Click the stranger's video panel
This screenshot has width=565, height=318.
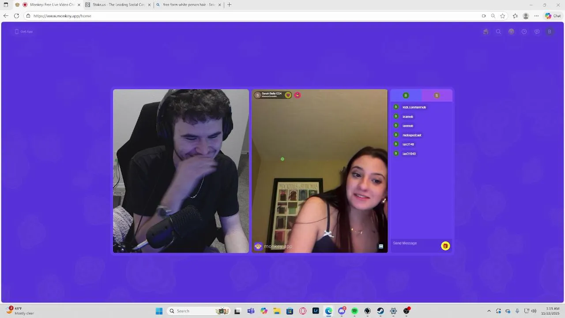pyautogui.click(x=320, y=171)
